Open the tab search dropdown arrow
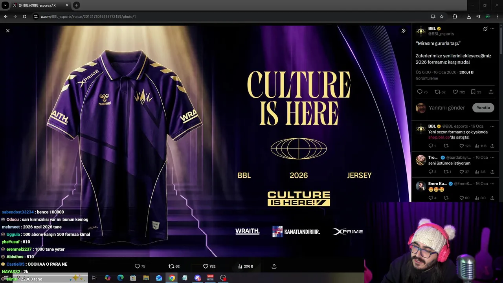This screenshot has height=283, width=503. click(x=5, y=5)
